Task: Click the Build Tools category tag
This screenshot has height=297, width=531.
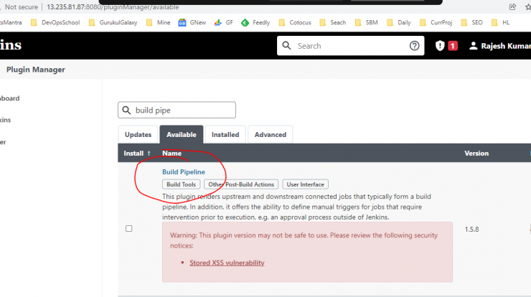Action: click(x=181, y=184)
